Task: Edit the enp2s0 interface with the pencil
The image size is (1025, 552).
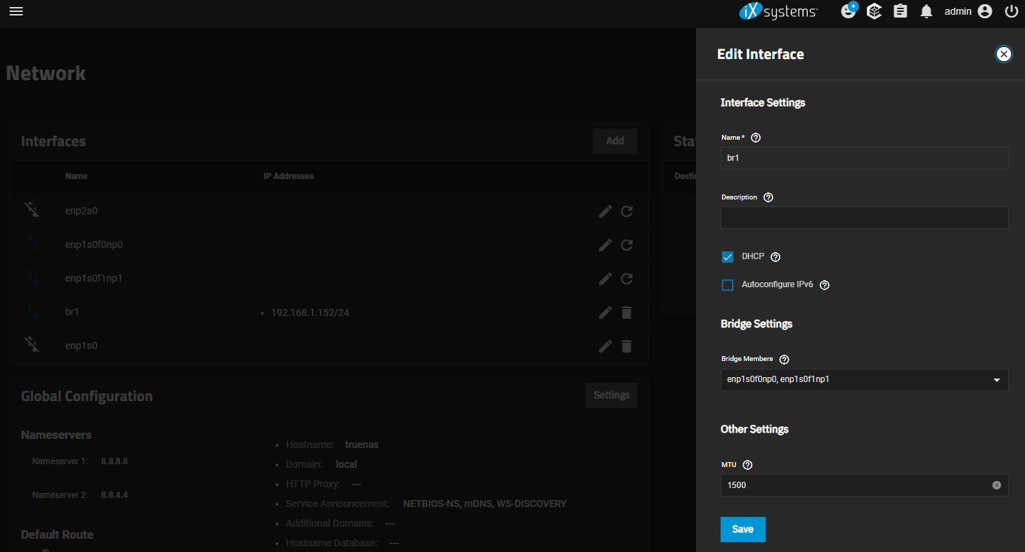Action: (x=605, y=211)
